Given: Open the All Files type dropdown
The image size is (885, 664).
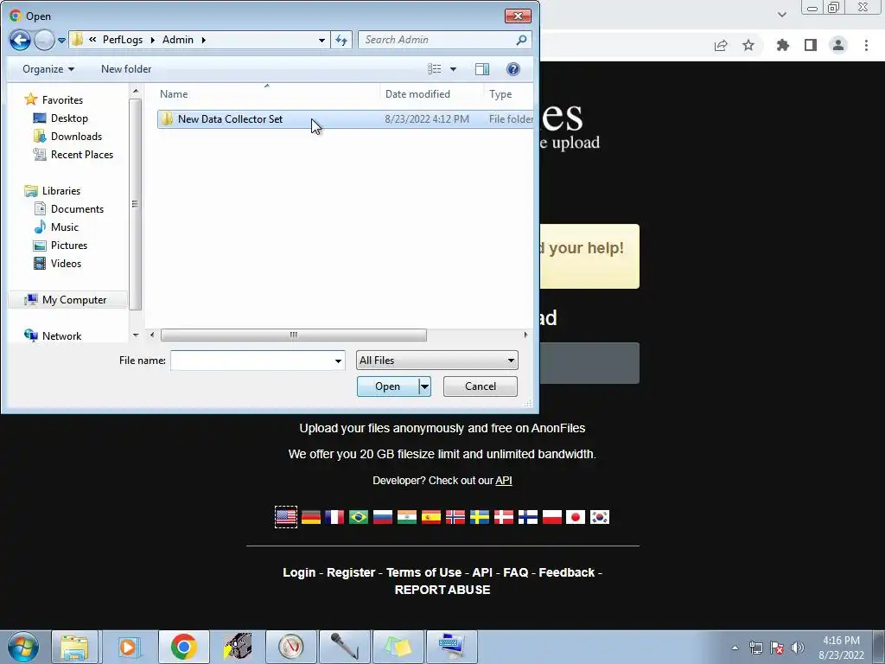Looking at the screenshot, I should point(436,361).
